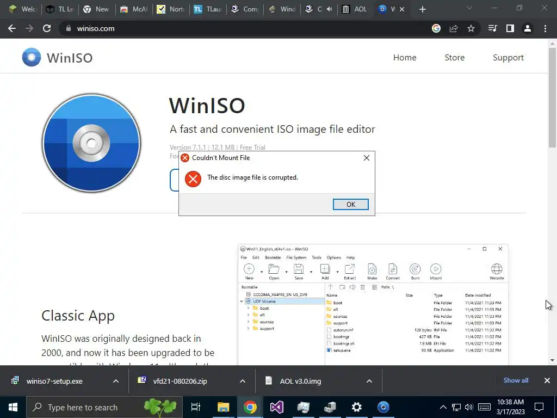Open Visual Studio from the taskbar
Screen dimensions: 557x418
(x=277, y=407)
